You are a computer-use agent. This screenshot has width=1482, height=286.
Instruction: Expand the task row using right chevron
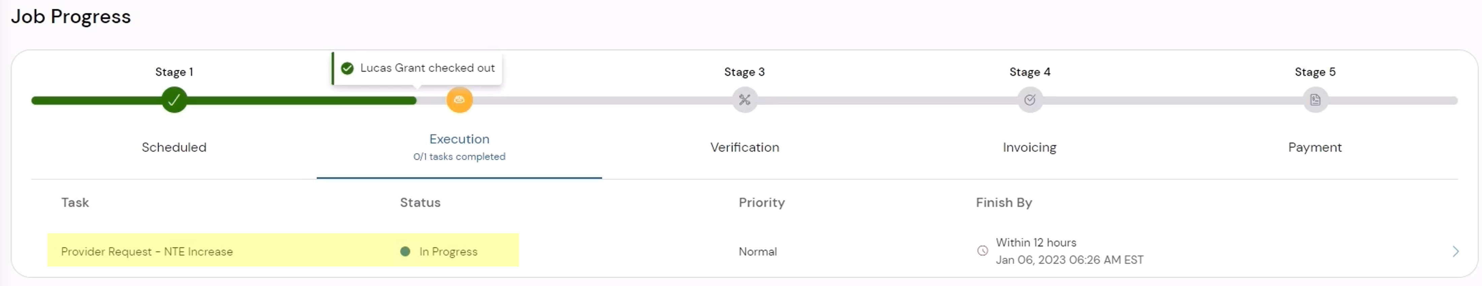tap(1455, 252)
